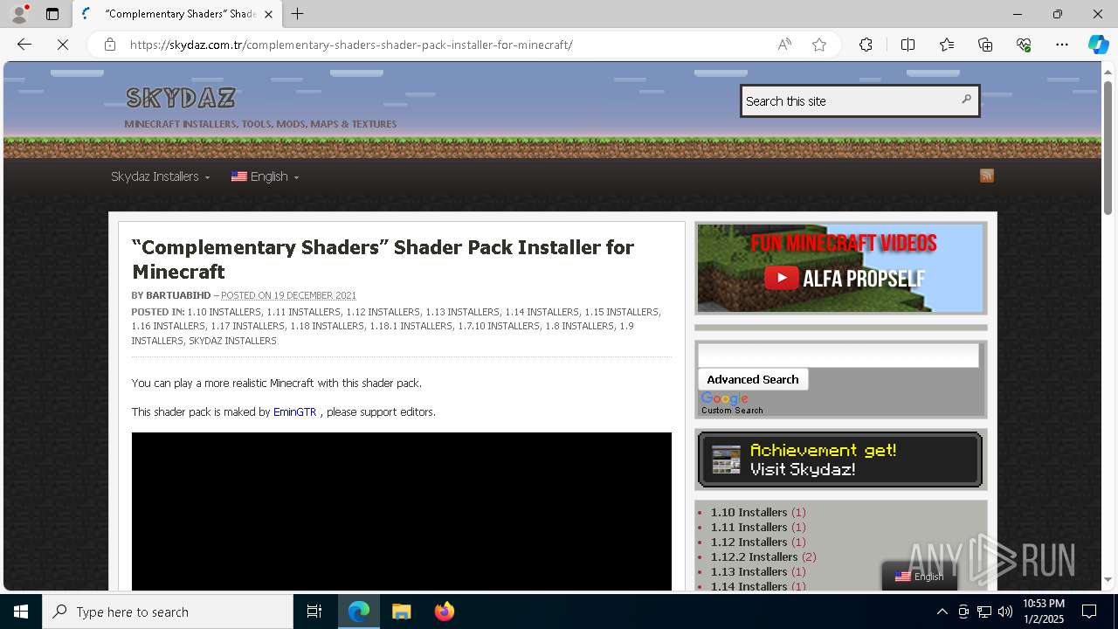1118x629 pixels.
Task: Close the Complementary Shaders browser tab
Action: [x=269, y=14]
